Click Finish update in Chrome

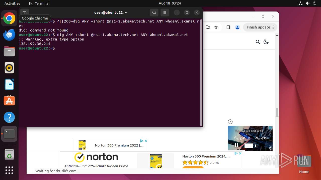tap(260, 27)
